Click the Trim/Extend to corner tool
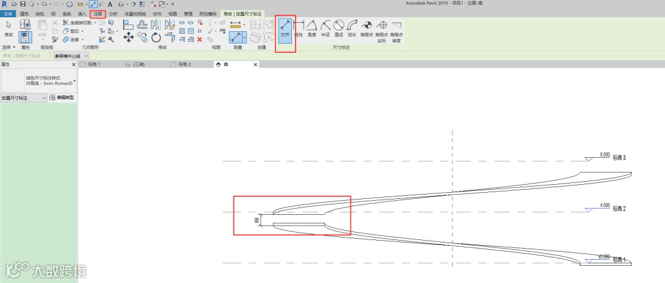 point(170,37)
